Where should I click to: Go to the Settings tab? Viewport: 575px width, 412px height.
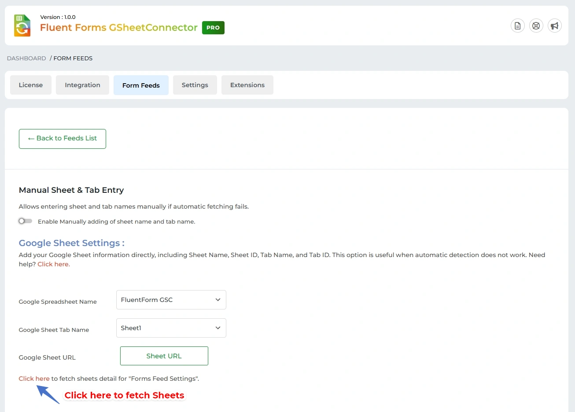pos(195,85)
